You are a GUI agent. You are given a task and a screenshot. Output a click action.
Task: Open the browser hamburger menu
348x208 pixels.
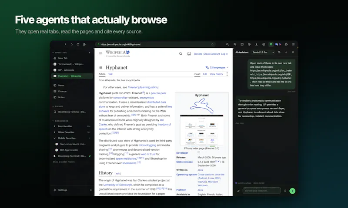tap(293, 44)
